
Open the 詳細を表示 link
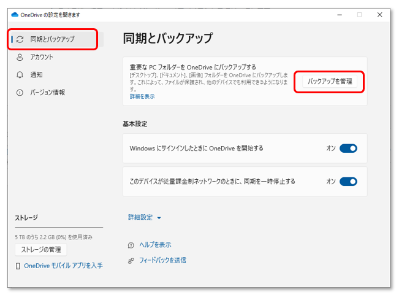[x=142, y=96]
